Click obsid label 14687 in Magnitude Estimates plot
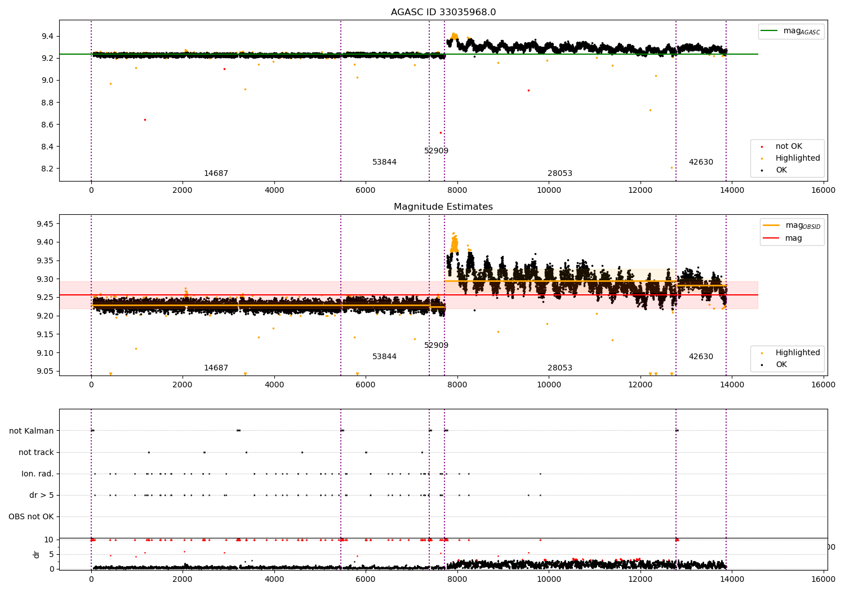The width and height of the screenshot is (845, 592). coord(216,368)
